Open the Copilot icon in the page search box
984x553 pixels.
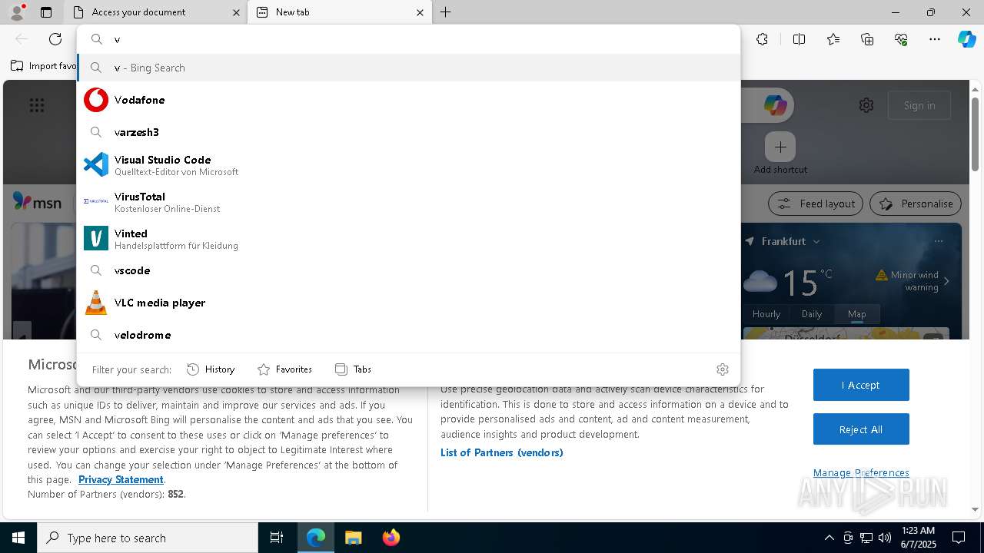pos(775,105)
